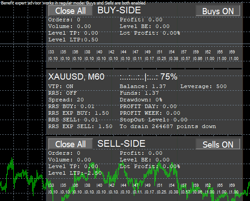Click Lot Profit: 0.00% in BUY-SIDE panel

(150, 33)
